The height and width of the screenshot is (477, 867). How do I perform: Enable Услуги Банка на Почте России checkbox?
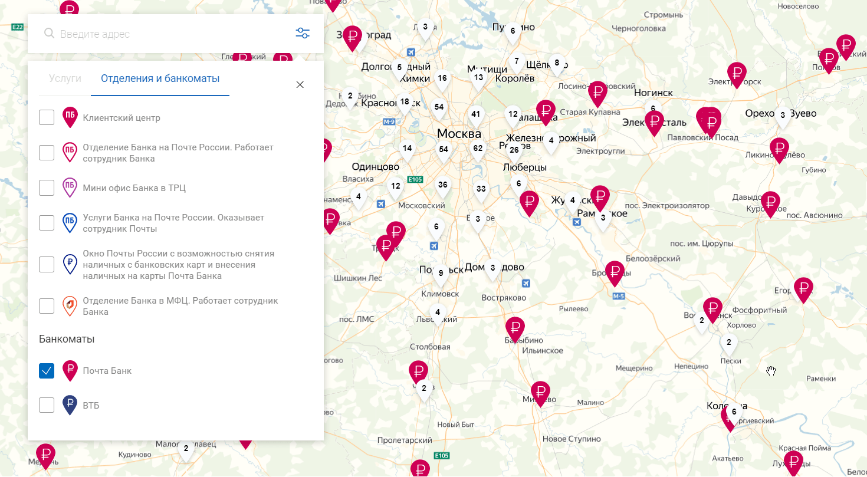[x=47, y=223]
